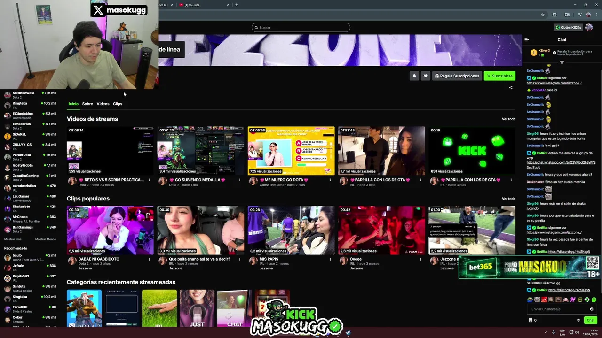Open ZULLYY_CS channel in sidebar

(29, 146)
